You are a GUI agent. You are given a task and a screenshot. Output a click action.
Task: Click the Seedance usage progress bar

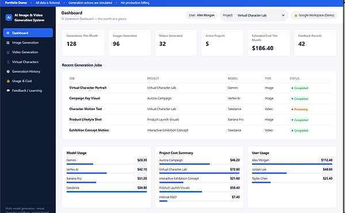pyautogui.click(x=106, y=192)
